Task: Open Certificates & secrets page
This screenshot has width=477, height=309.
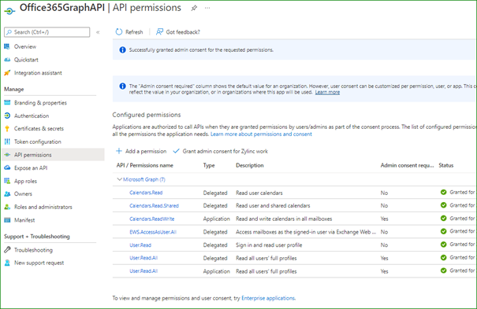Action: click(39, 129)
